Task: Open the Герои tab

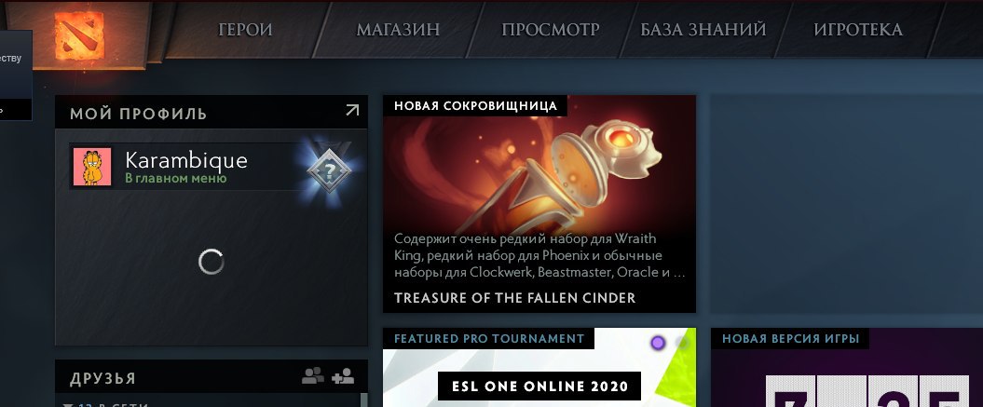Action: pyautogui.click(x=245, y=30)
